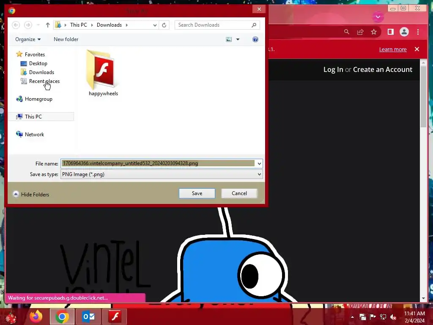Click the page vertical scrollbar thumb
The height and width of the screenshot is (325, 433).
point(423,97)
